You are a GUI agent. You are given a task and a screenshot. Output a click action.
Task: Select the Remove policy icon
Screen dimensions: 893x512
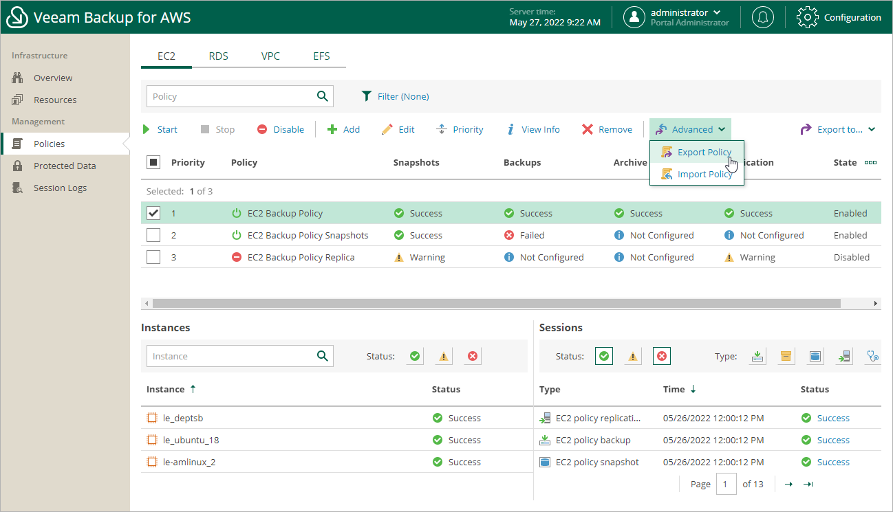click(607, 129)
